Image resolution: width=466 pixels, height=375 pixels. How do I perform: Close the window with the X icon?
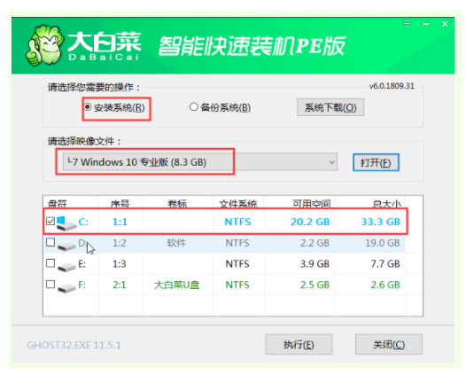(x=445, y=24)
